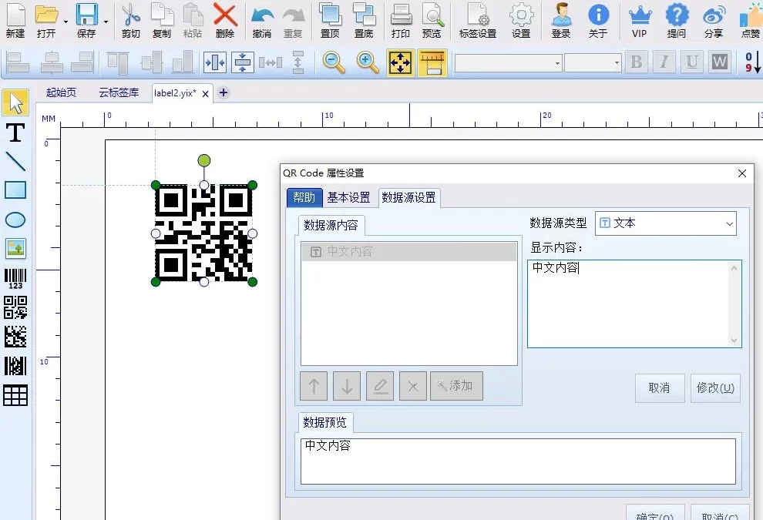Select the label2.yix* document tab
763x520 pixels.
click(x=175, y=93)
